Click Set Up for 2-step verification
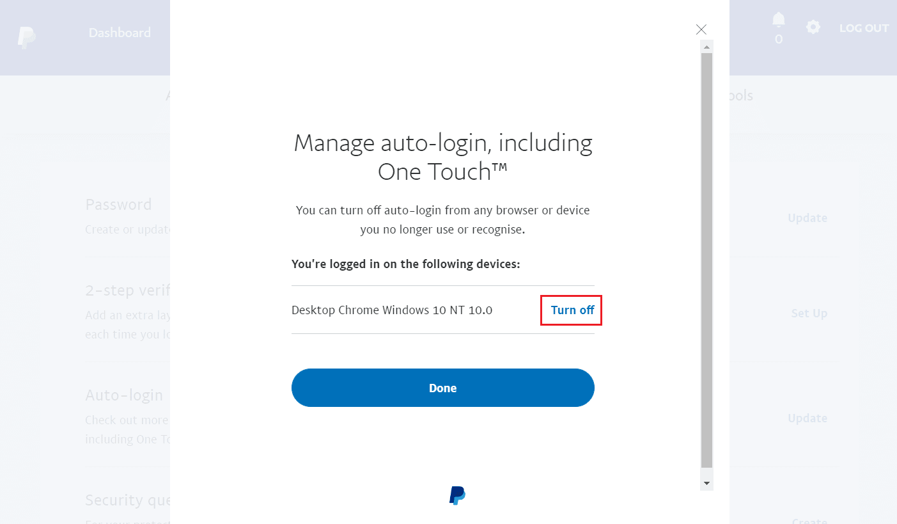 809,313
